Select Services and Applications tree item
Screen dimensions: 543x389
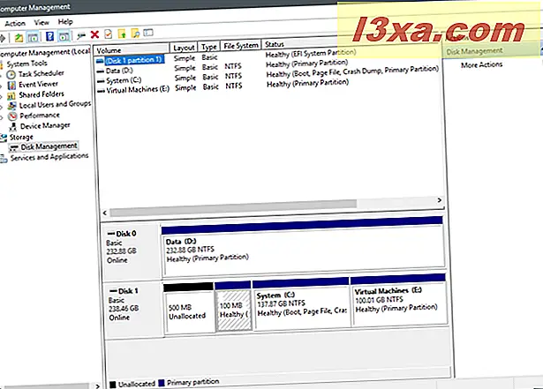[x=49, y=157]
